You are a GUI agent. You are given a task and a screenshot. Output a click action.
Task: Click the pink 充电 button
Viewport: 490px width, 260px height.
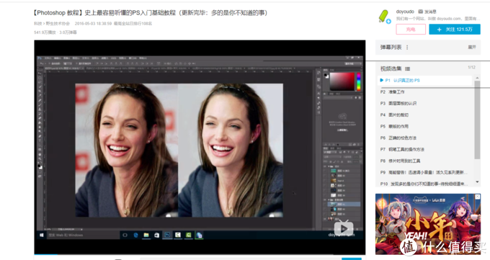(x=411, y=30)
